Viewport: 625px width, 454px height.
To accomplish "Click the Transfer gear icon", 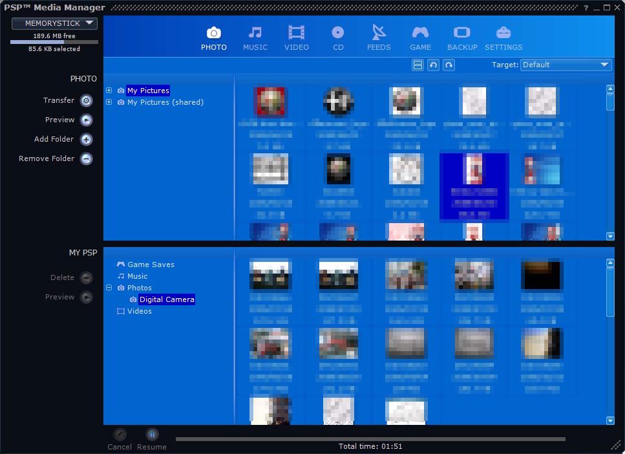I will pyautogui.click(x=86, y=100).
